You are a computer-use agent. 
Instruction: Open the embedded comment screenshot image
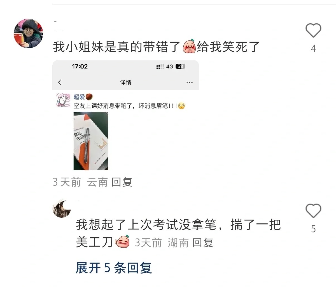point(126,115)
